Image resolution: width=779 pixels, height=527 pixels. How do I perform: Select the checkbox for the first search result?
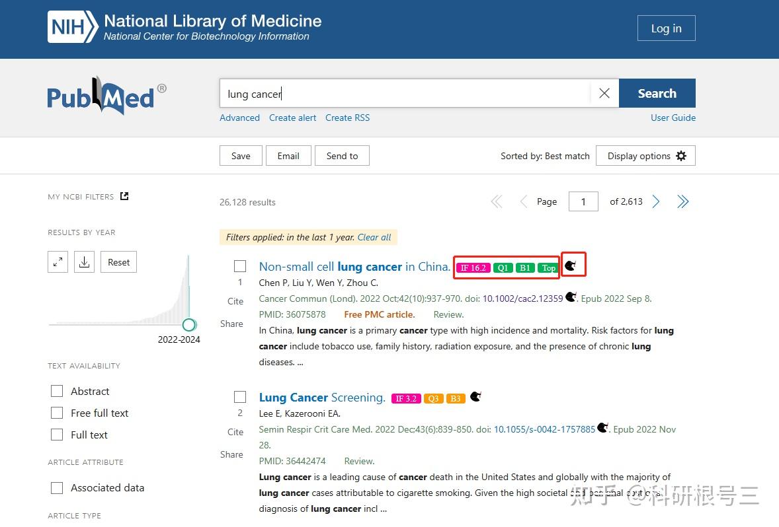pos(240,265)
